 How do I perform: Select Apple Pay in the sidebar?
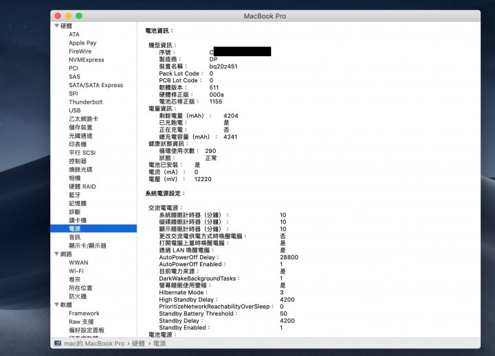(82, 43)
